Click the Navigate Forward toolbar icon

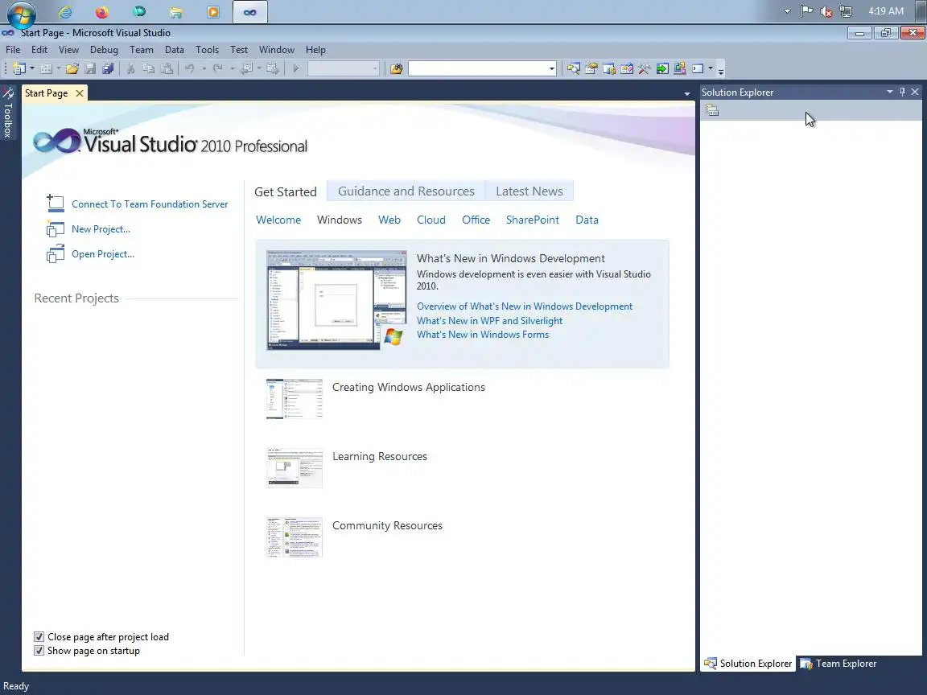[x=273, y=68]
